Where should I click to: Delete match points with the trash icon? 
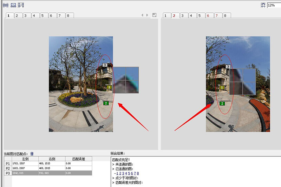click(x=32, y=154)
